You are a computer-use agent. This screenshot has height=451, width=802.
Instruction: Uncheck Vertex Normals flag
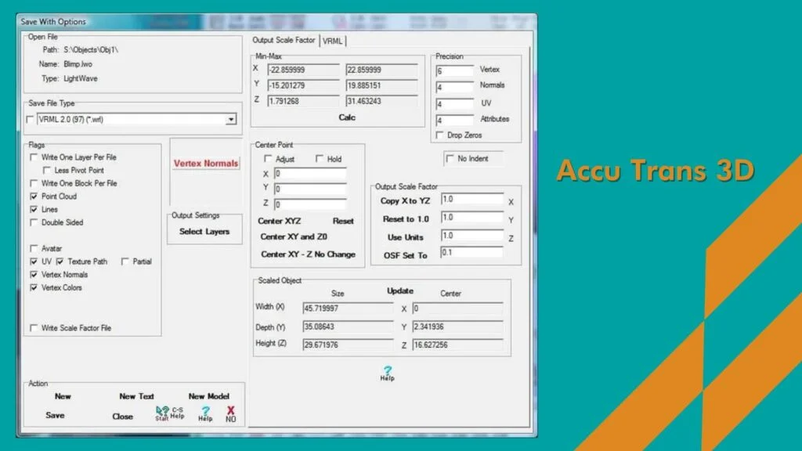[34, 275]
